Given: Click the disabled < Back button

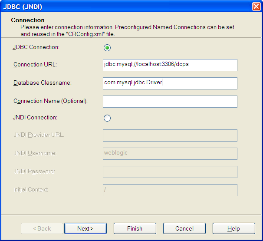Looking at the screenshot, I should point(42,228).
